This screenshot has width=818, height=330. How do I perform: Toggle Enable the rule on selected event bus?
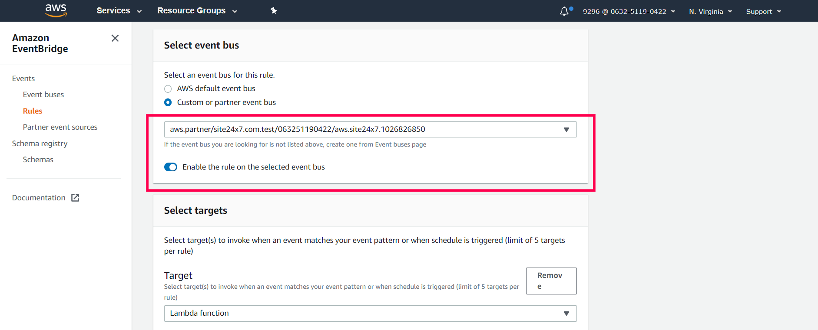[171, 167]
